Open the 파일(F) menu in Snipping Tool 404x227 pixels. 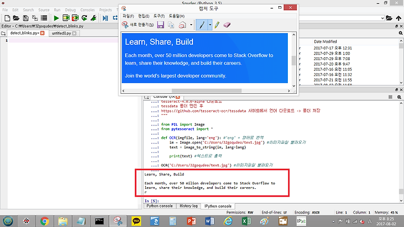128,16
